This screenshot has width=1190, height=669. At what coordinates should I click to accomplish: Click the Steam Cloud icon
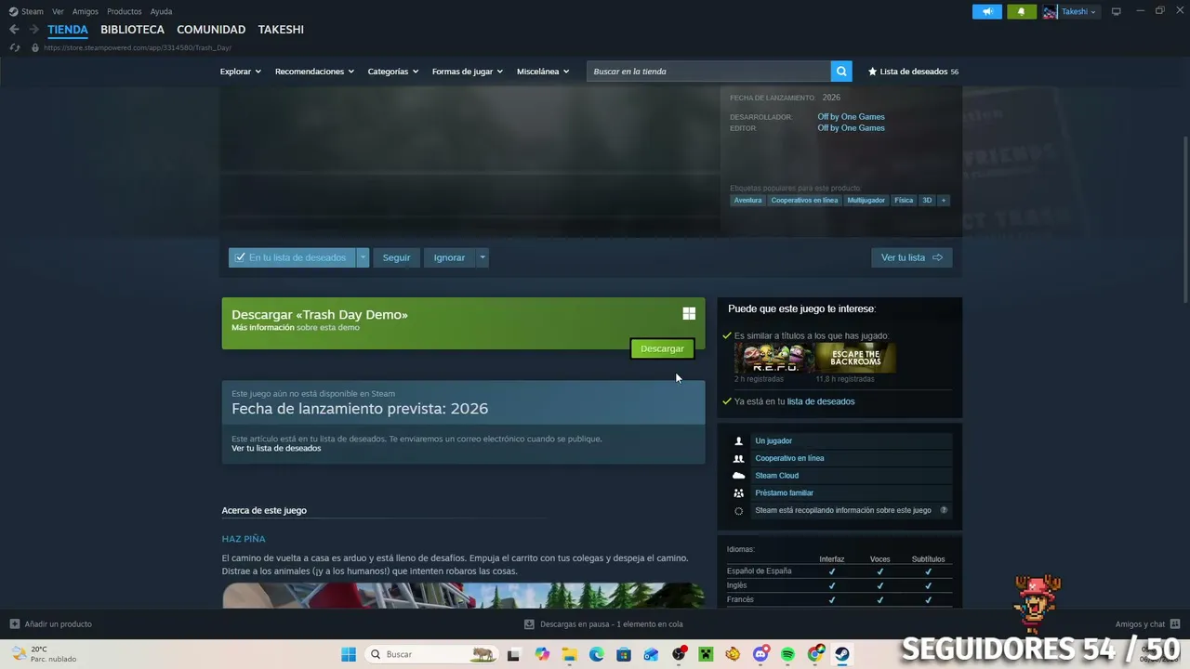coord(739,476)
